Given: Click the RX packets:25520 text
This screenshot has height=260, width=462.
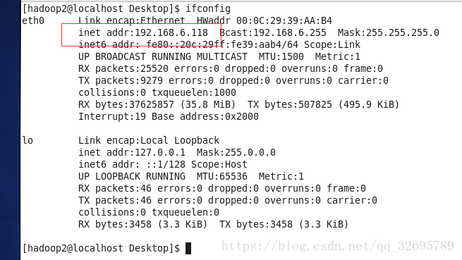Looking at the screenshot, I should tap(123, 68).
